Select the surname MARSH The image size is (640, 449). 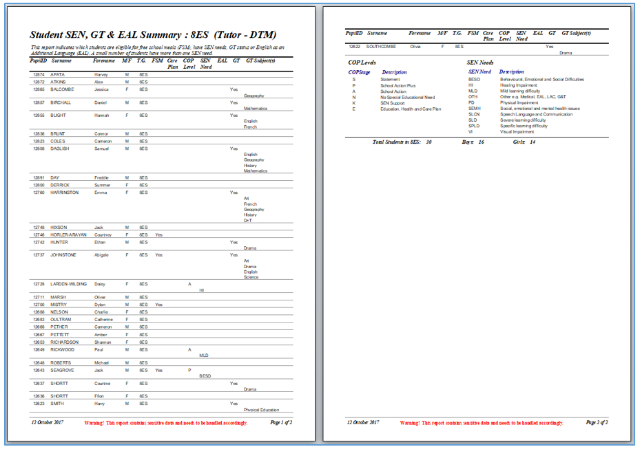[x=58, y=298]
